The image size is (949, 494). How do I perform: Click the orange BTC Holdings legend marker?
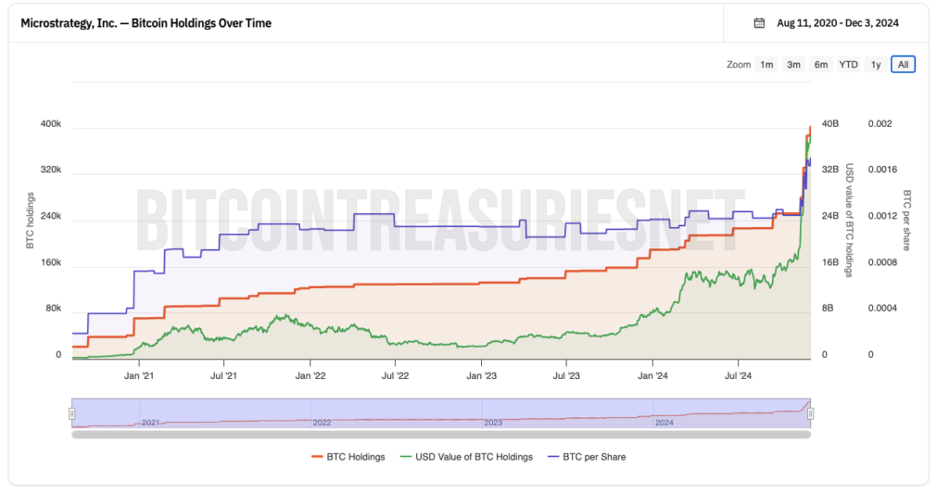pos(318,457)
